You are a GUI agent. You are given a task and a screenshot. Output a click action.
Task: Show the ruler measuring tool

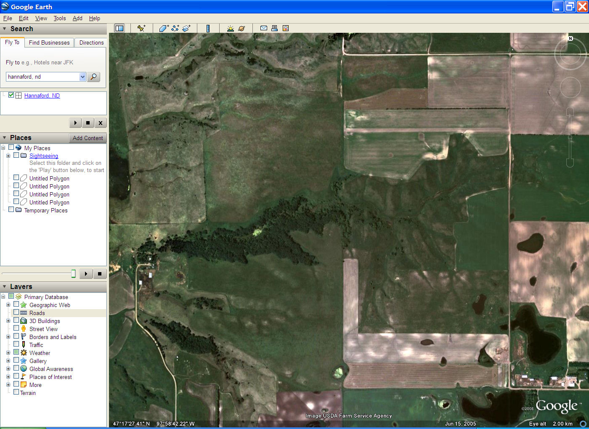coord(208,28)
